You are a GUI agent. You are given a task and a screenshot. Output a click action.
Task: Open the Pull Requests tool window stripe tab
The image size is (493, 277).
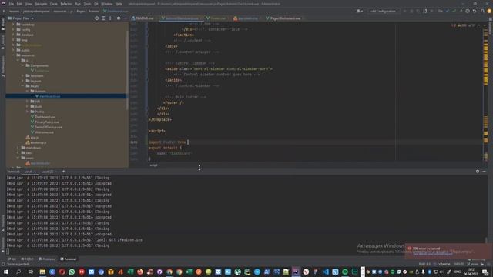(3, 66)
